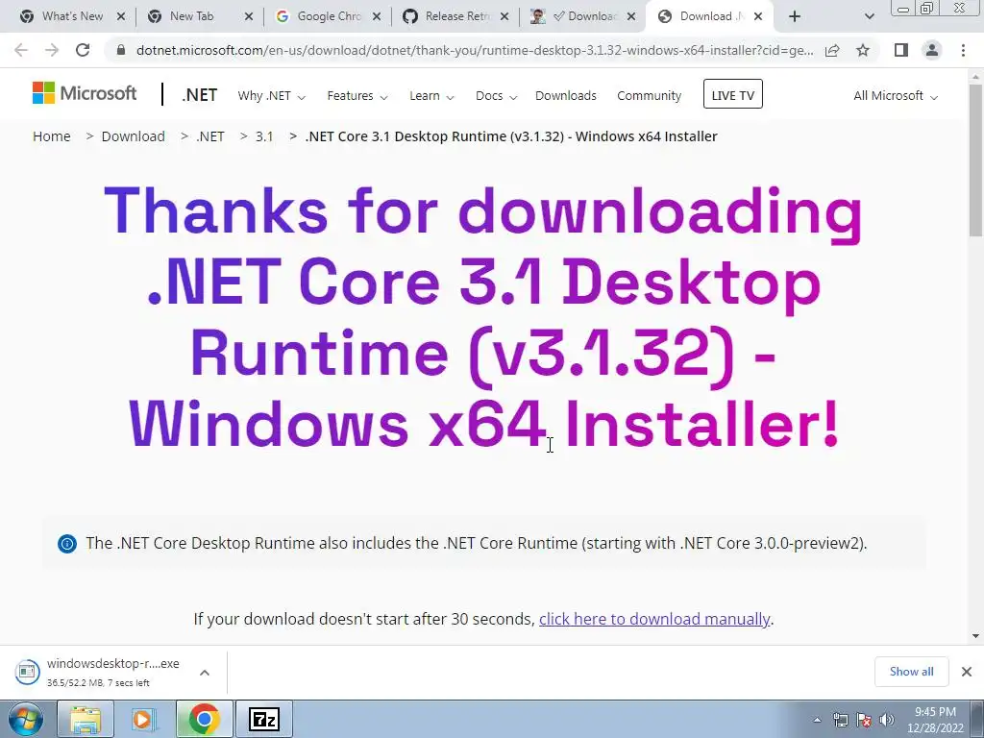Click the .NET brand link

(200, 95)
